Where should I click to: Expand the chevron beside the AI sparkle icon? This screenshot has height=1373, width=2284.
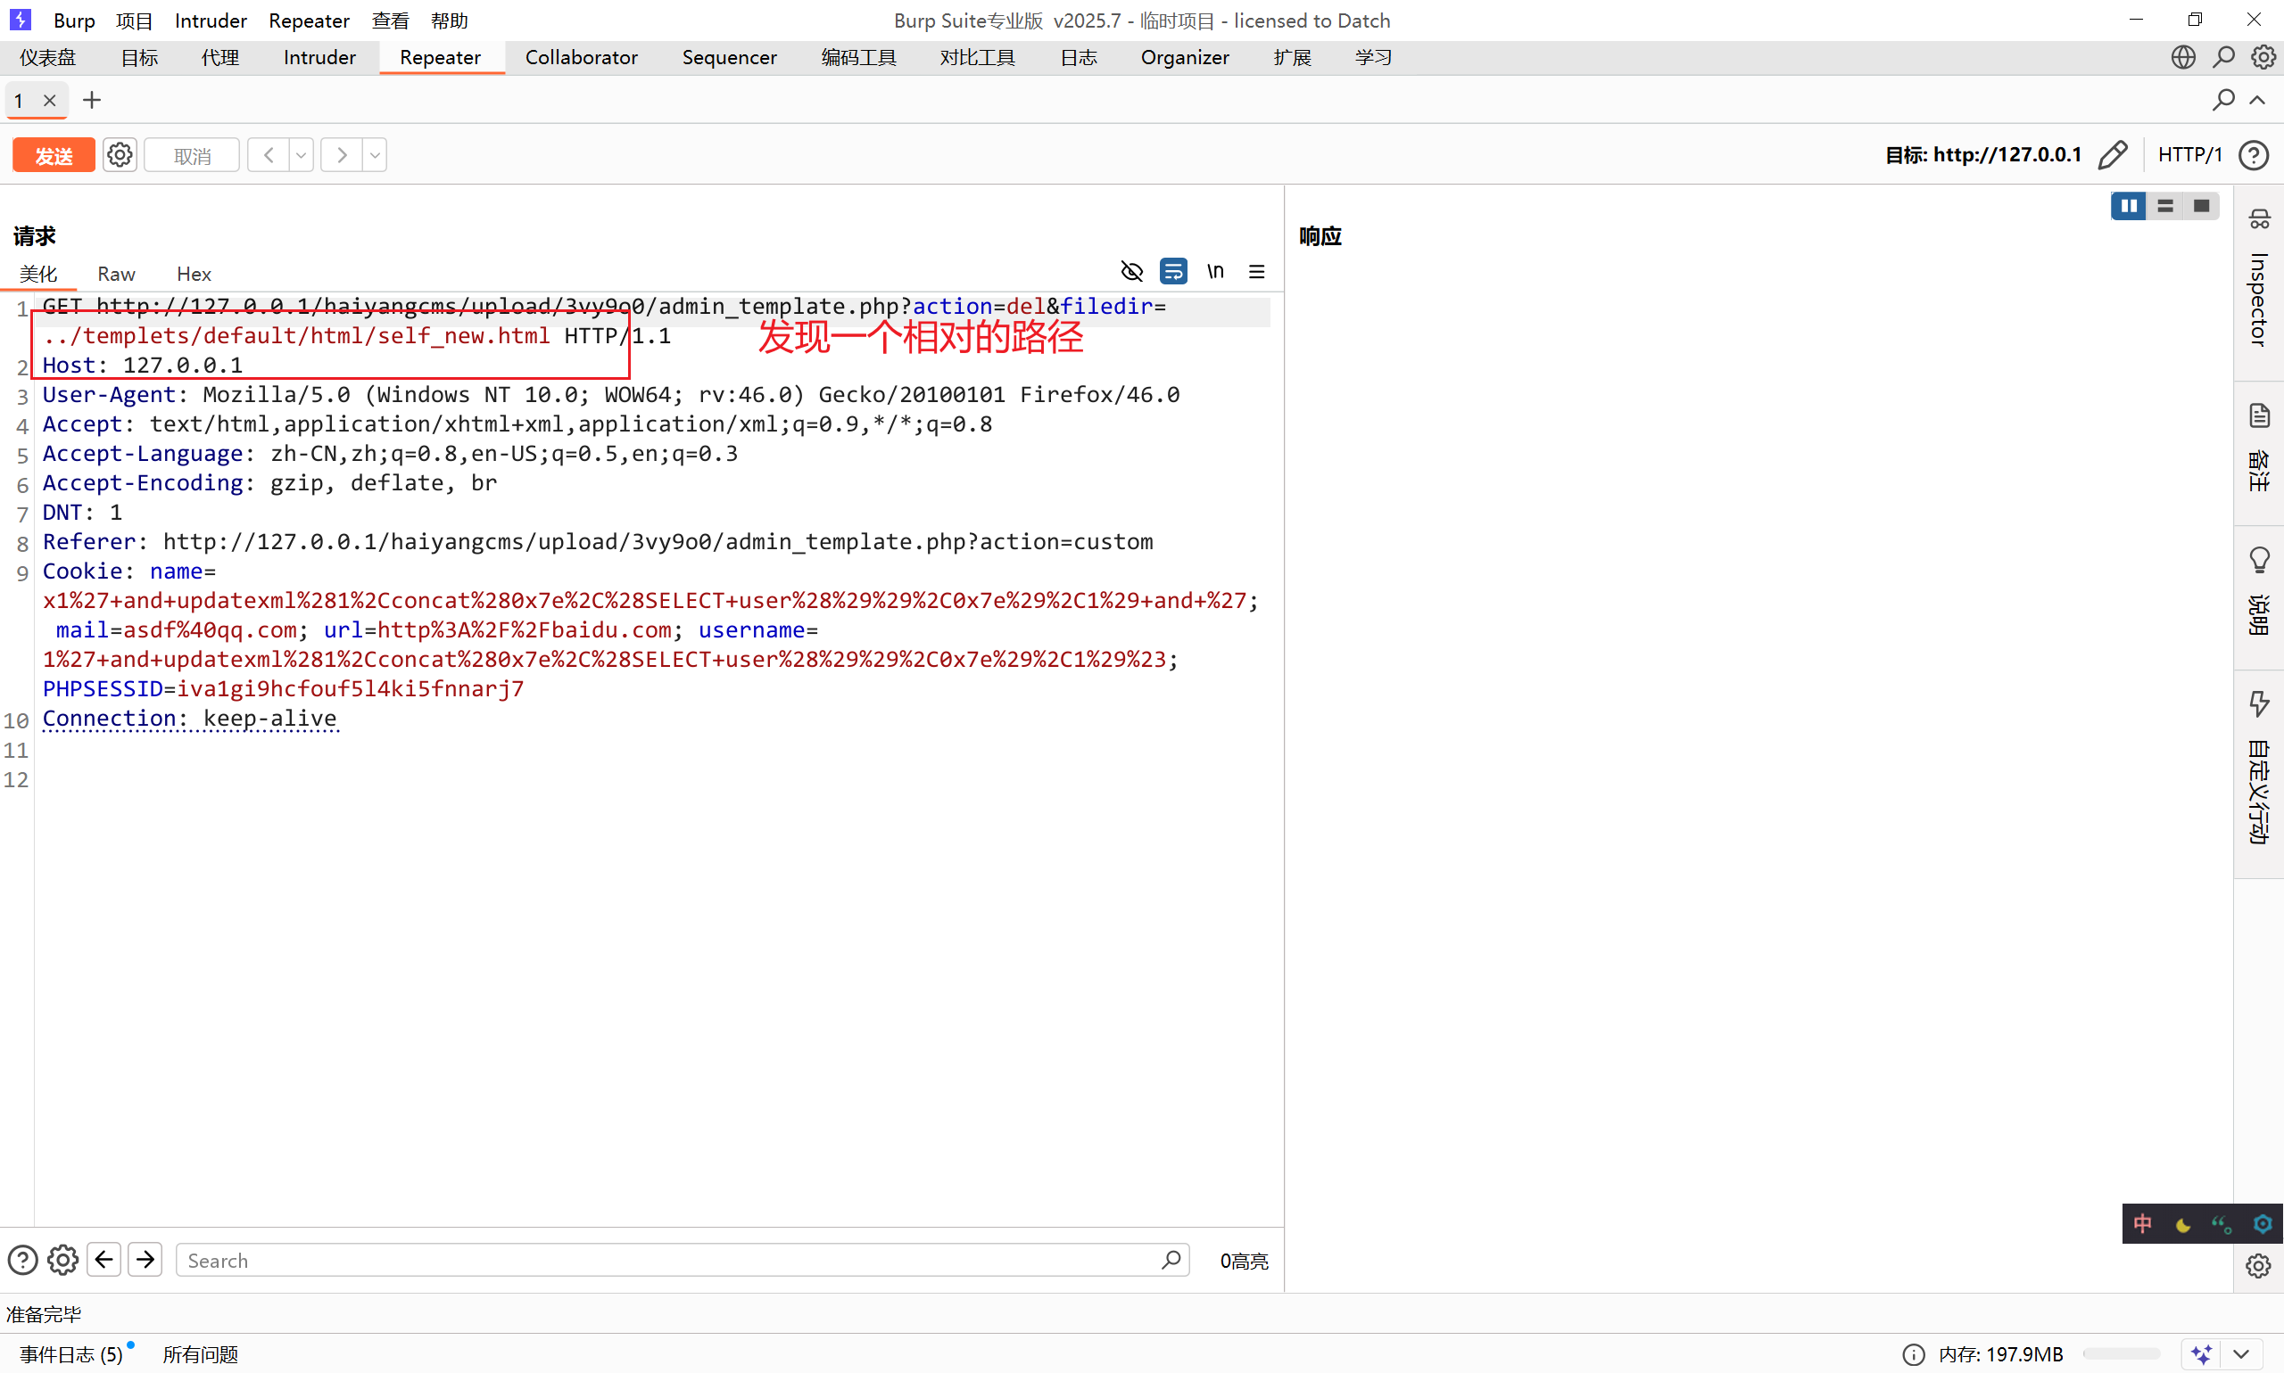pos(2240,1353)
